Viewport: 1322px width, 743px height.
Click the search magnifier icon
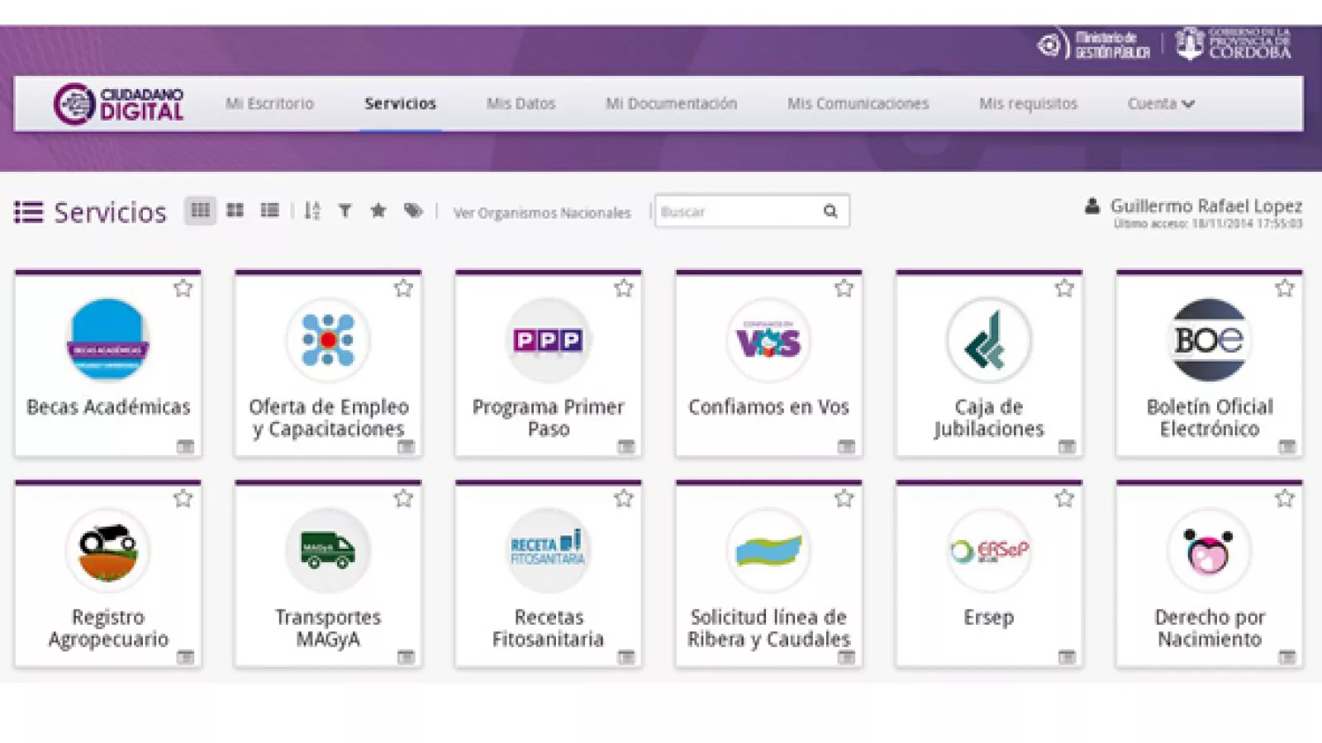click(x=830, y=211)
